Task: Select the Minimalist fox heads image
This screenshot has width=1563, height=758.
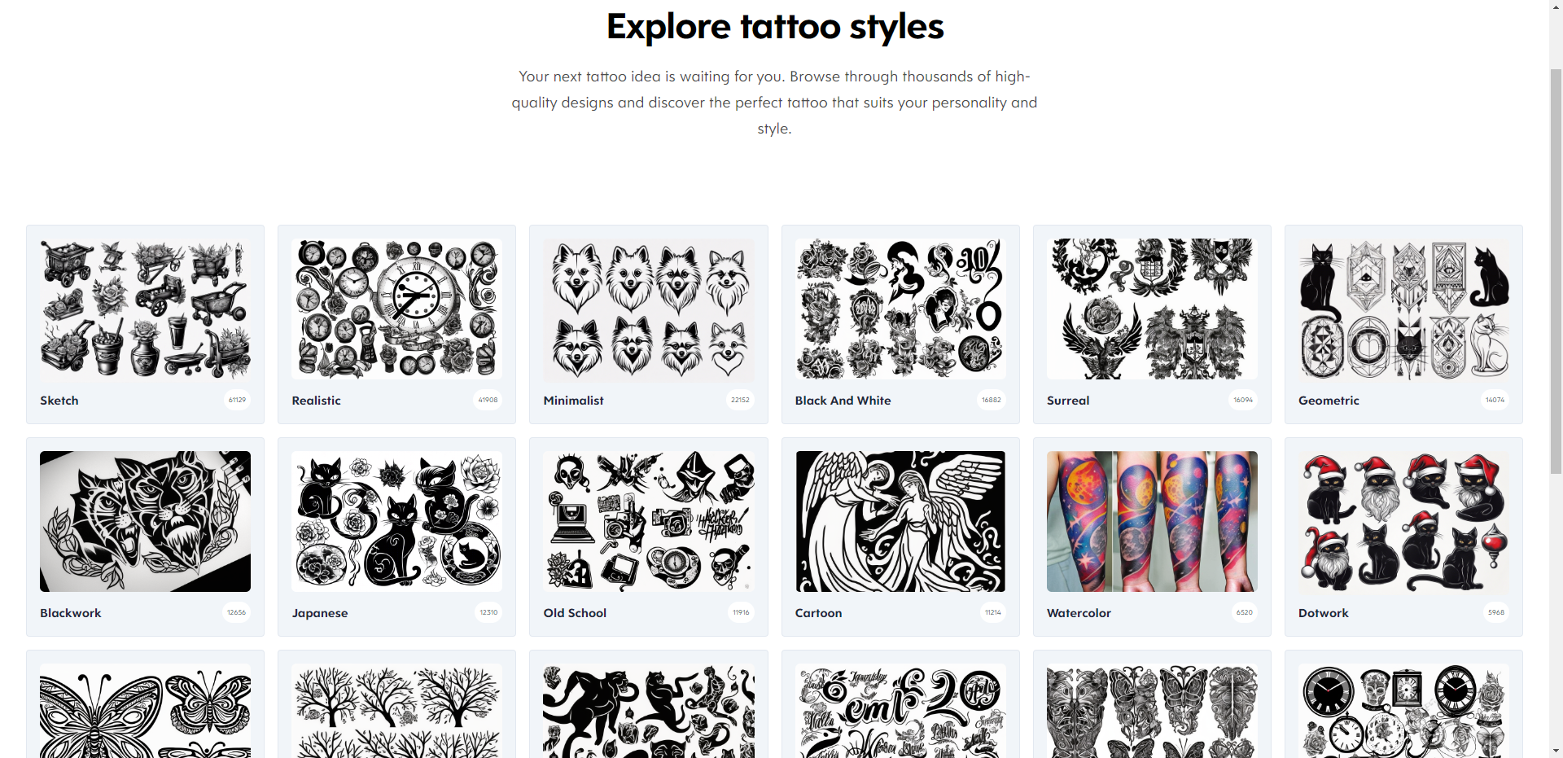Action: tap(649, 309)
